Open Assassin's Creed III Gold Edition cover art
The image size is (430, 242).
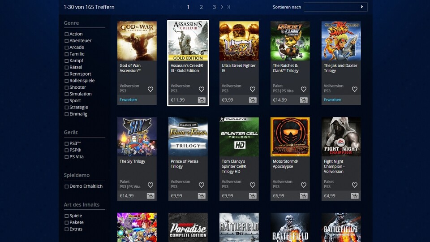188,41
